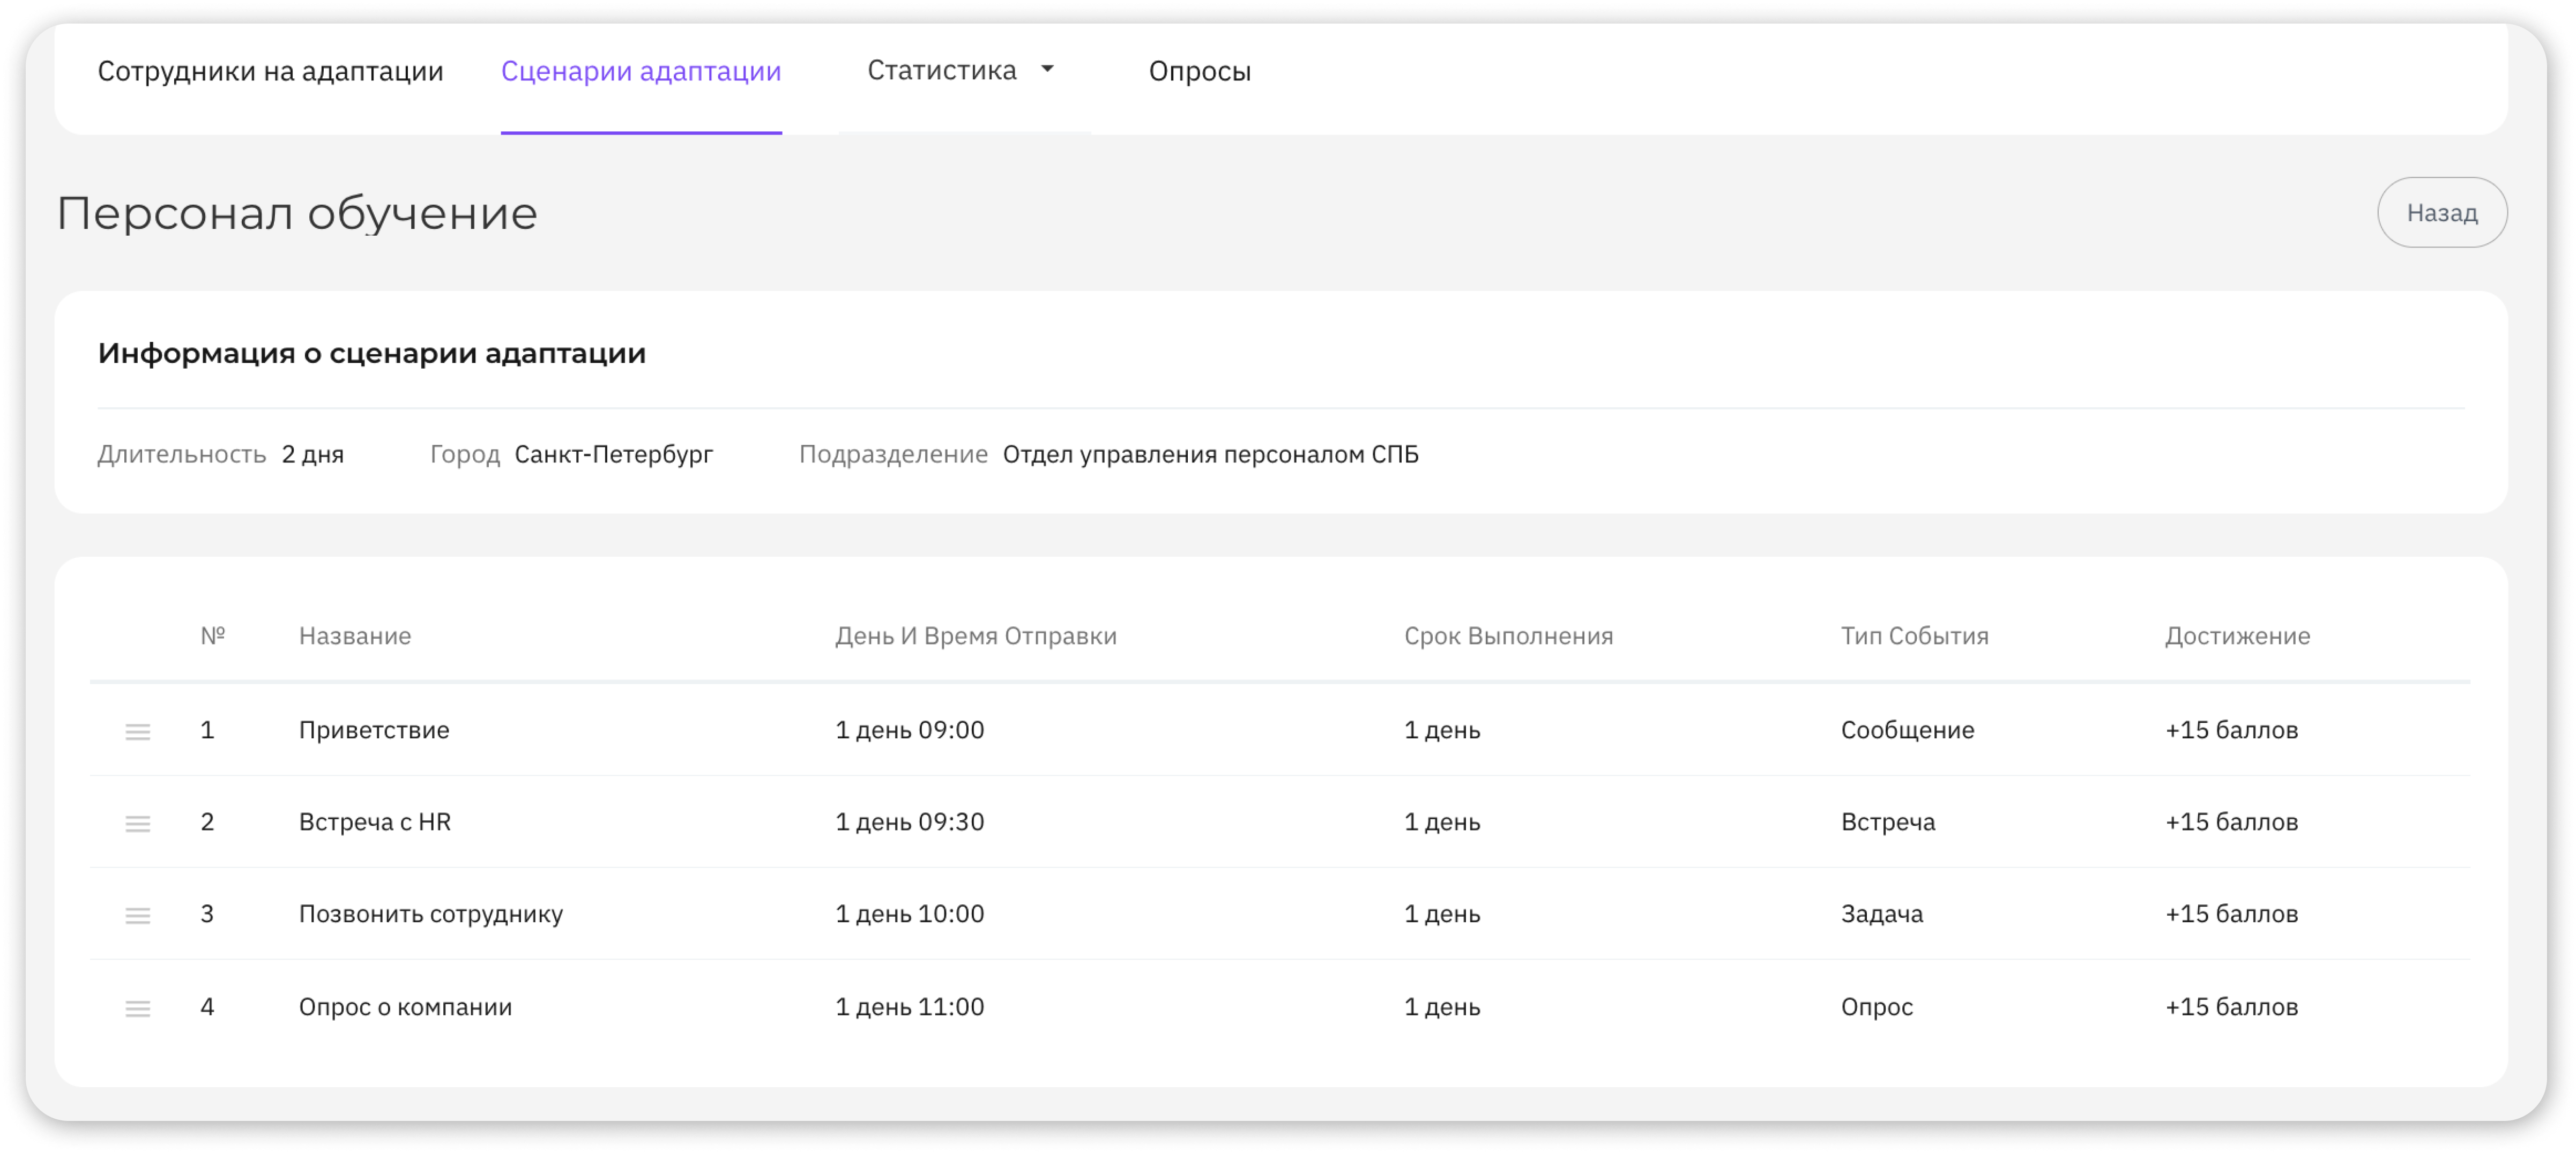Switch to the Сценарии адаптации tab
Viewport: 2576px width, 1152px height.
(641, 71)
